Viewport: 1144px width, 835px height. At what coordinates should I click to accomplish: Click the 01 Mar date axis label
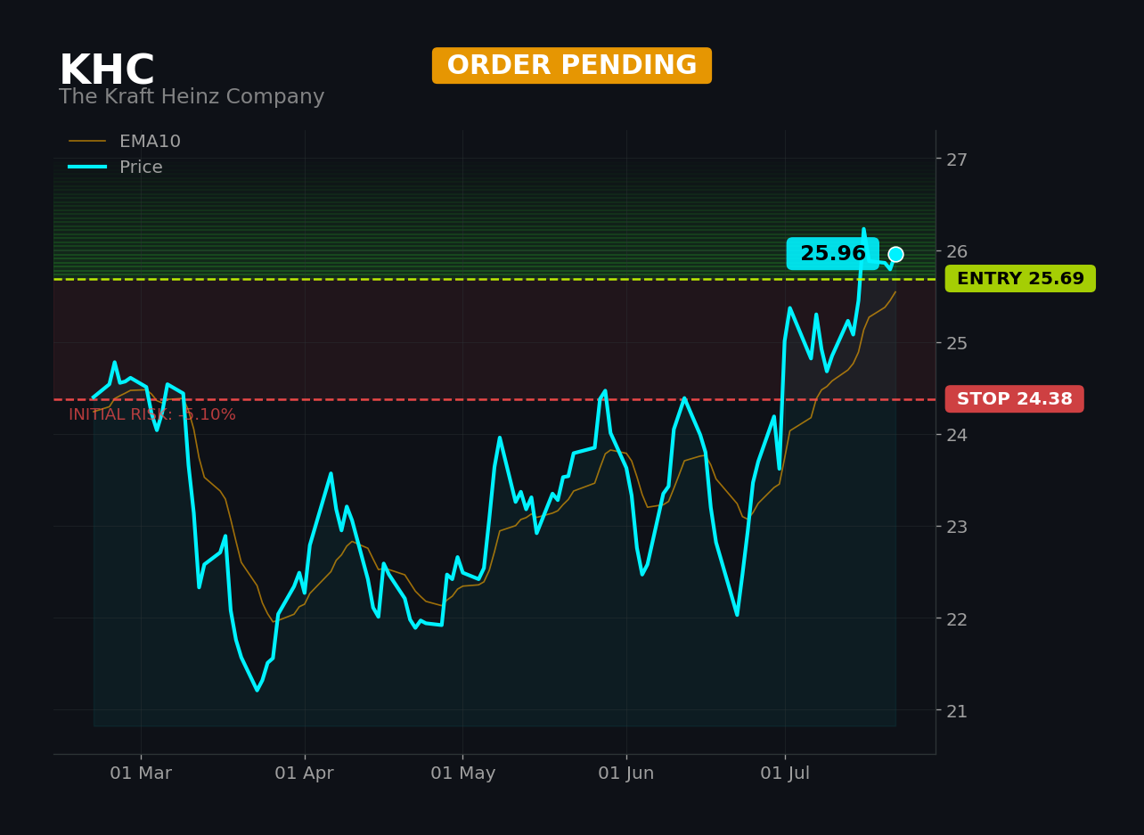141,774
